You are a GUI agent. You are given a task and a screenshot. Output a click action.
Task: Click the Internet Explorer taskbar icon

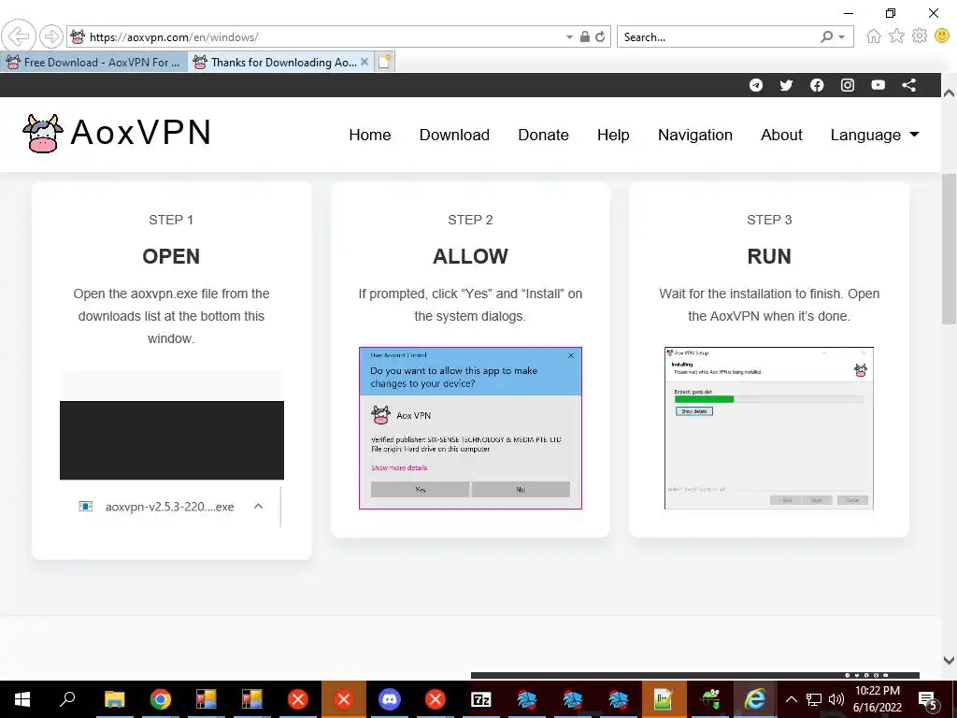(754, 699)
